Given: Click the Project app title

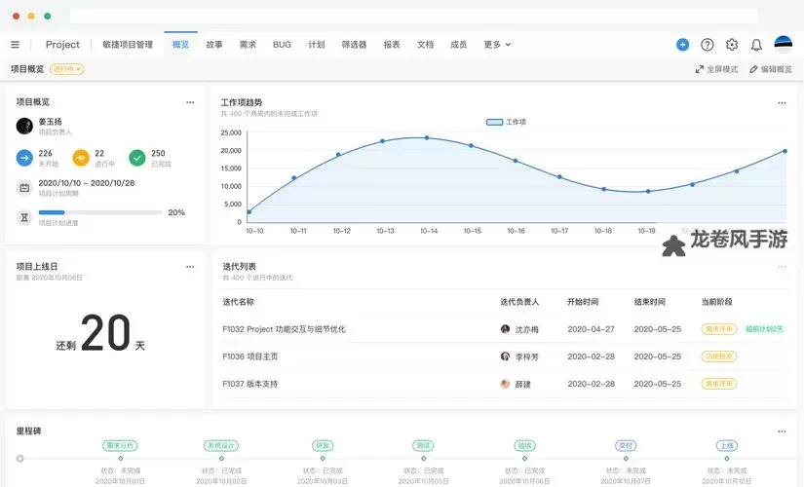Looking at the screenshot, I should point(62,45).
